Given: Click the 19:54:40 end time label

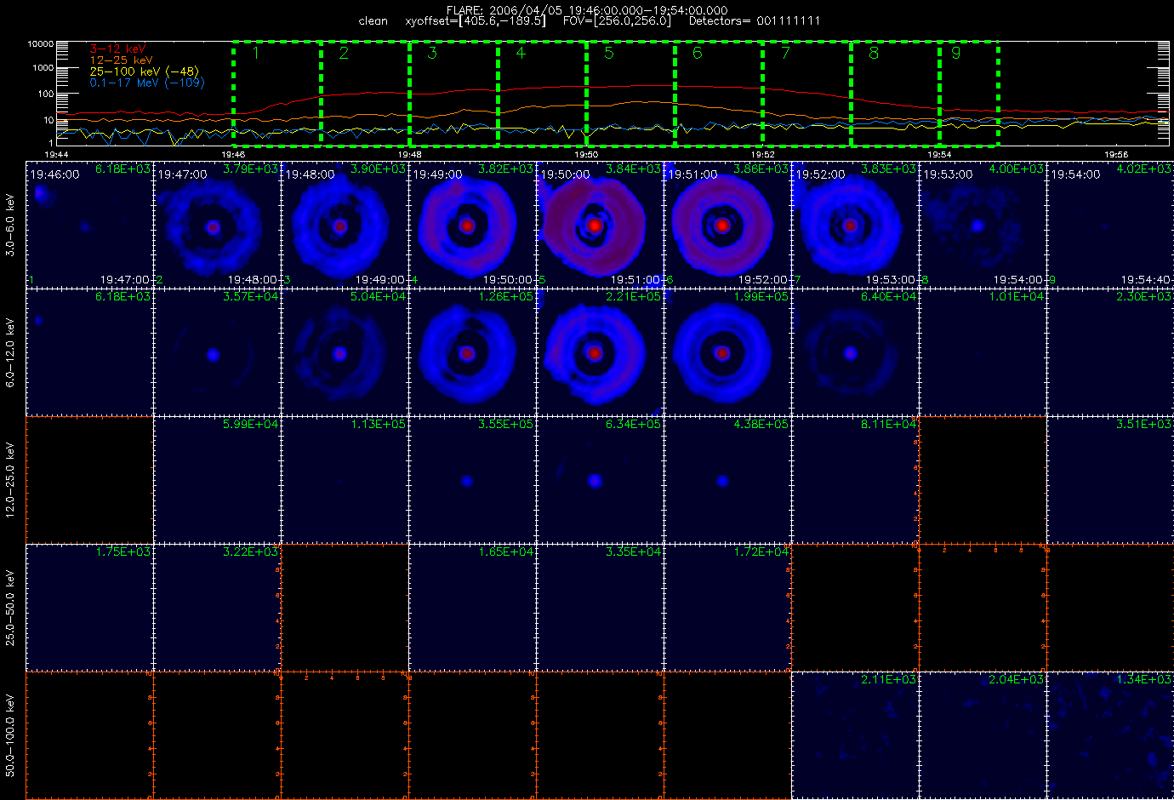Looking at the screenshot, I should pos(1146,280).
